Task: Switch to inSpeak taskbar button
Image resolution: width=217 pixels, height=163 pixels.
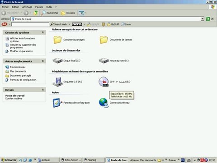Action: pos(48,160)
